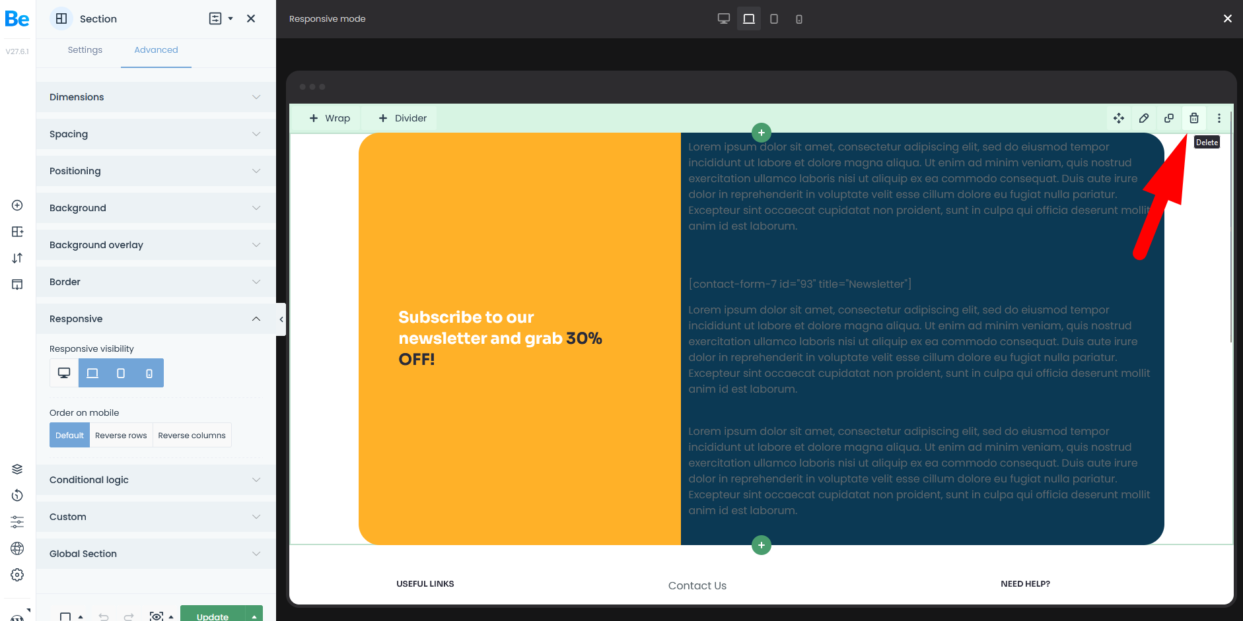Click the section move handle icon

1119,118
